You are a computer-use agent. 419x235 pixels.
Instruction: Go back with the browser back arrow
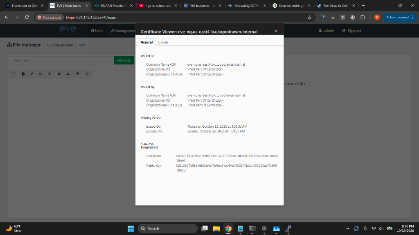click(7, 17)
